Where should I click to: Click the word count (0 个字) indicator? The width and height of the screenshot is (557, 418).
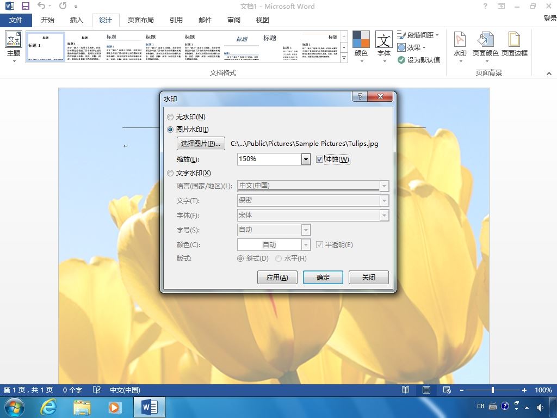[72, 390]
